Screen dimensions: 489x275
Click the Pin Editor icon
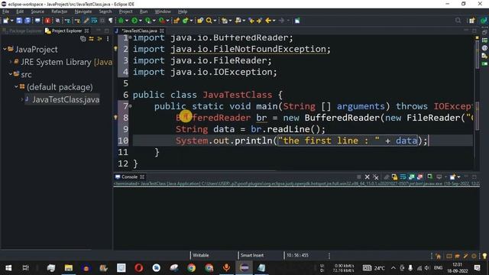(x=297, y=21)
